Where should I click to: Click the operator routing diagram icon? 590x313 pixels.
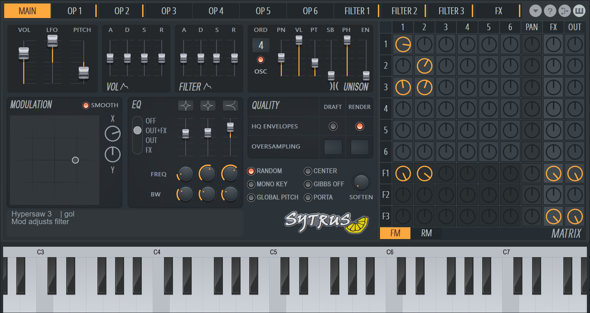pos(564,10)
